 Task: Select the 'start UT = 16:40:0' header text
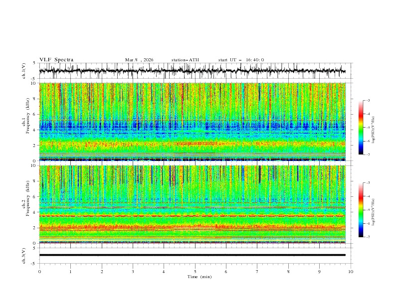point(241,60)
